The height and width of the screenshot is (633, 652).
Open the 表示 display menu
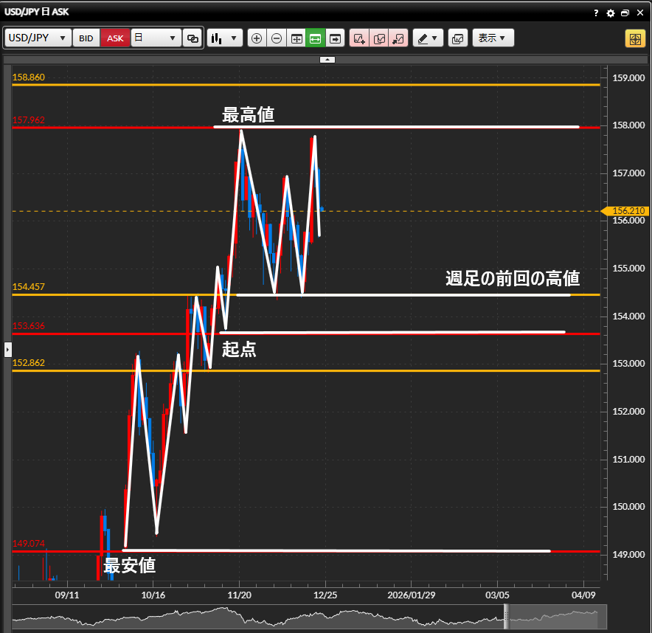(493, 38)
